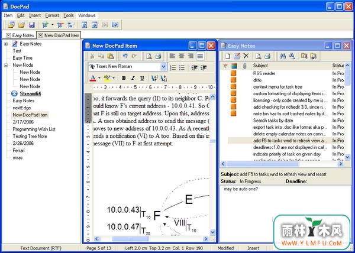This screenshot has height=253, width=355.
Task: Click the Find Next binoculars-arrow icon
Action: tap(292, 56)
